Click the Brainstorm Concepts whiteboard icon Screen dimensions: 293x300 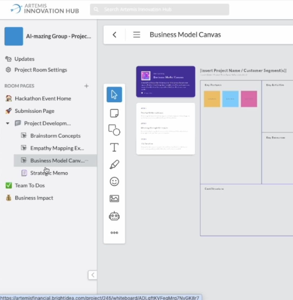point(24,136)
